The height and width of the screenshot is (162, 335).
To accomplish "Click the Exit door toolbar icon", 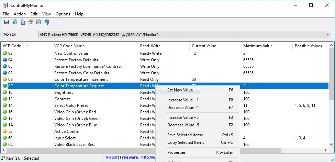I will click(x=46, y=22).
